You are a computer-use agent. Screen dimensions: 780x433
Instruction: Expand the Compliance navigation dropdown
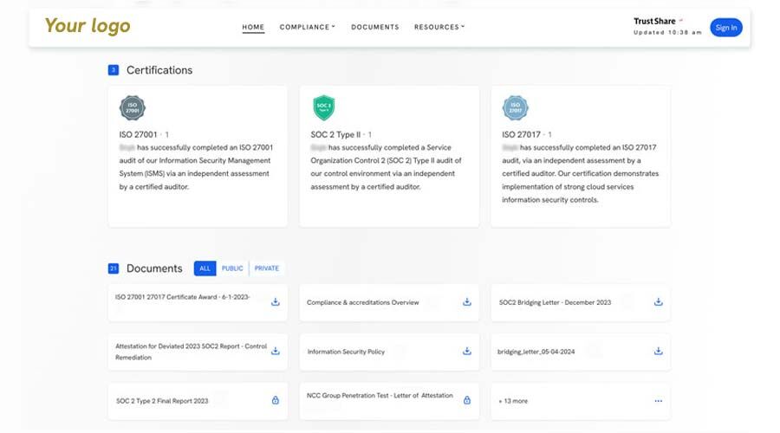307,27
